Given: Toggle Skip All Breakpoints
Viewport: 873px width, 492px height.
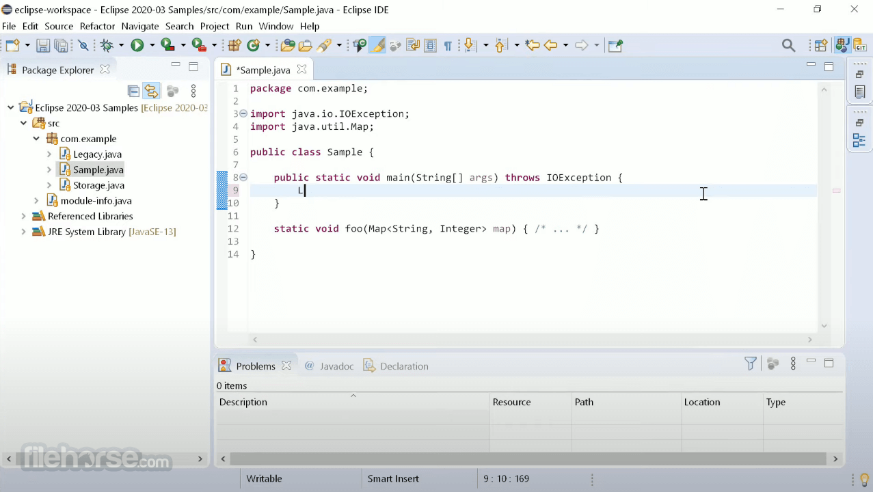Looking at the screenshot, I should pyautogui.click(x=84, y=46).
